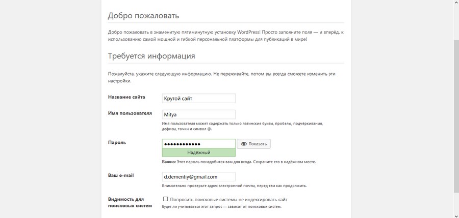Click the 'Пароль' field label

coord(117,142)
